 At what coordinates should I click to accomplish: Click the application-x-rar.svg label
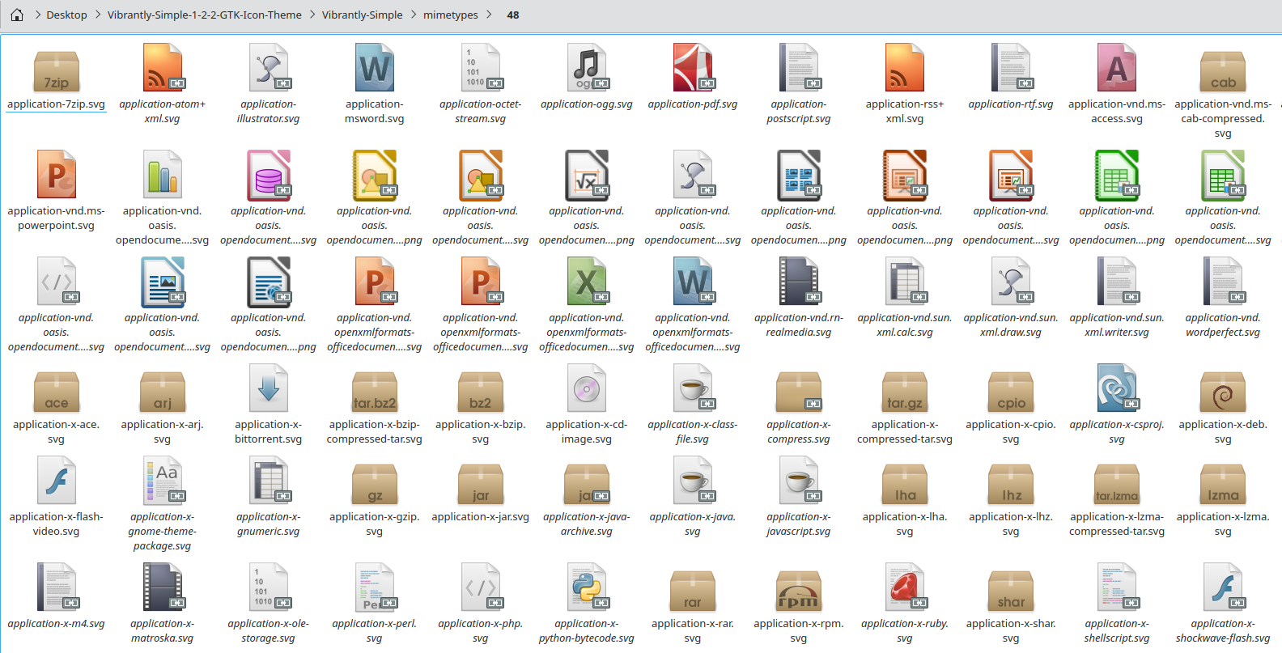693,631
